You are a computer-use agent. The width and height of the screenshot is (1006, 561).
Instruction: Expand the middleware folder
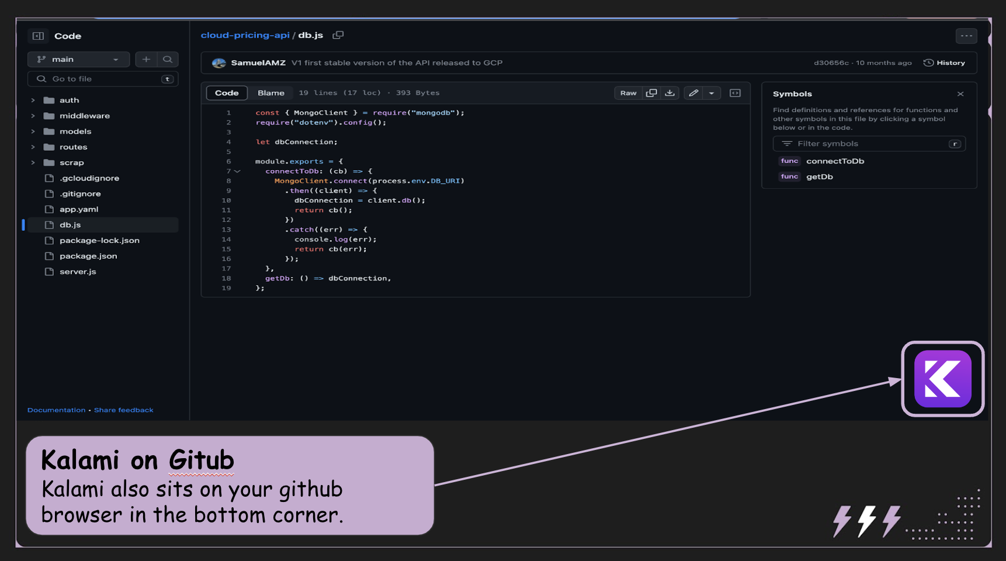(x=33, y=116)
